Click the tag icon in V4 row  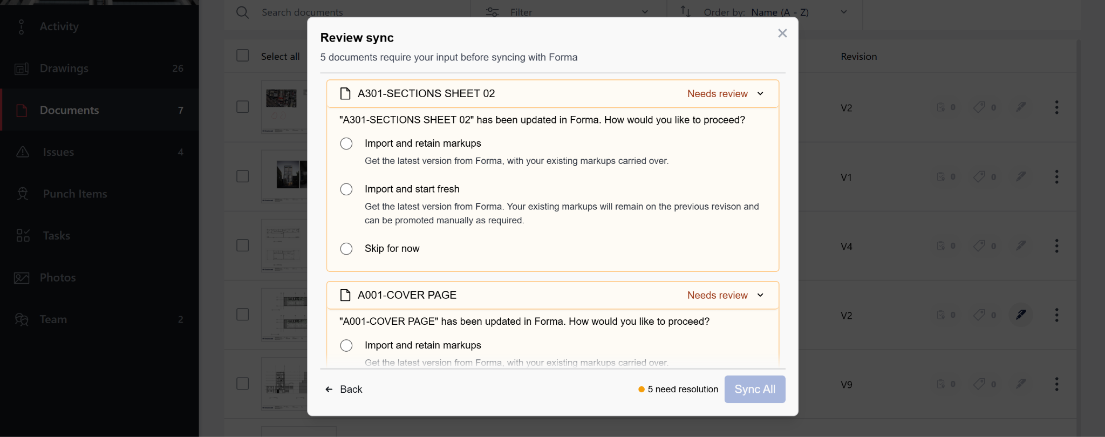979,245
